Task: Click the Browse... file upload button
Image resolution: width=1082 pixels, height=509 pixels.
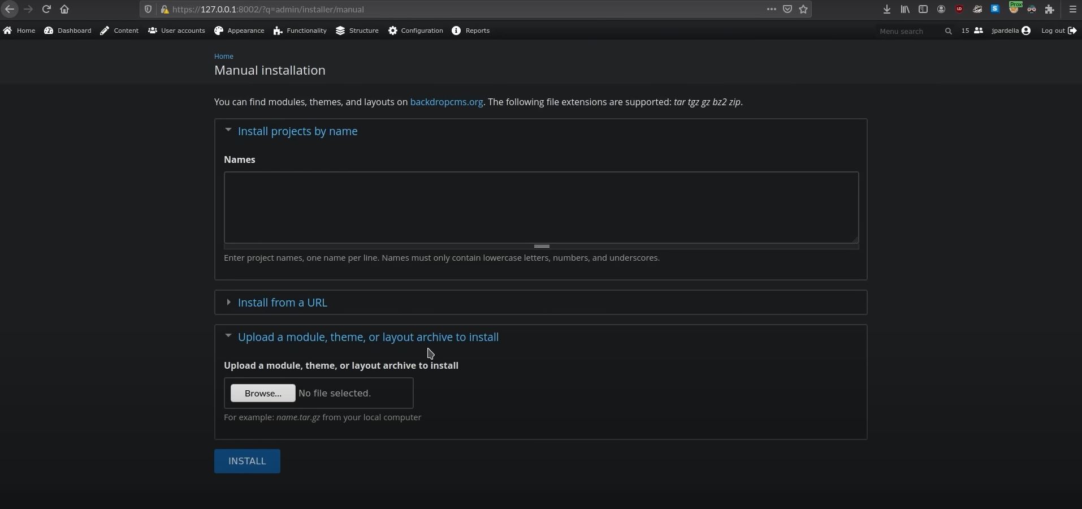Action: (x=263, y=393)
